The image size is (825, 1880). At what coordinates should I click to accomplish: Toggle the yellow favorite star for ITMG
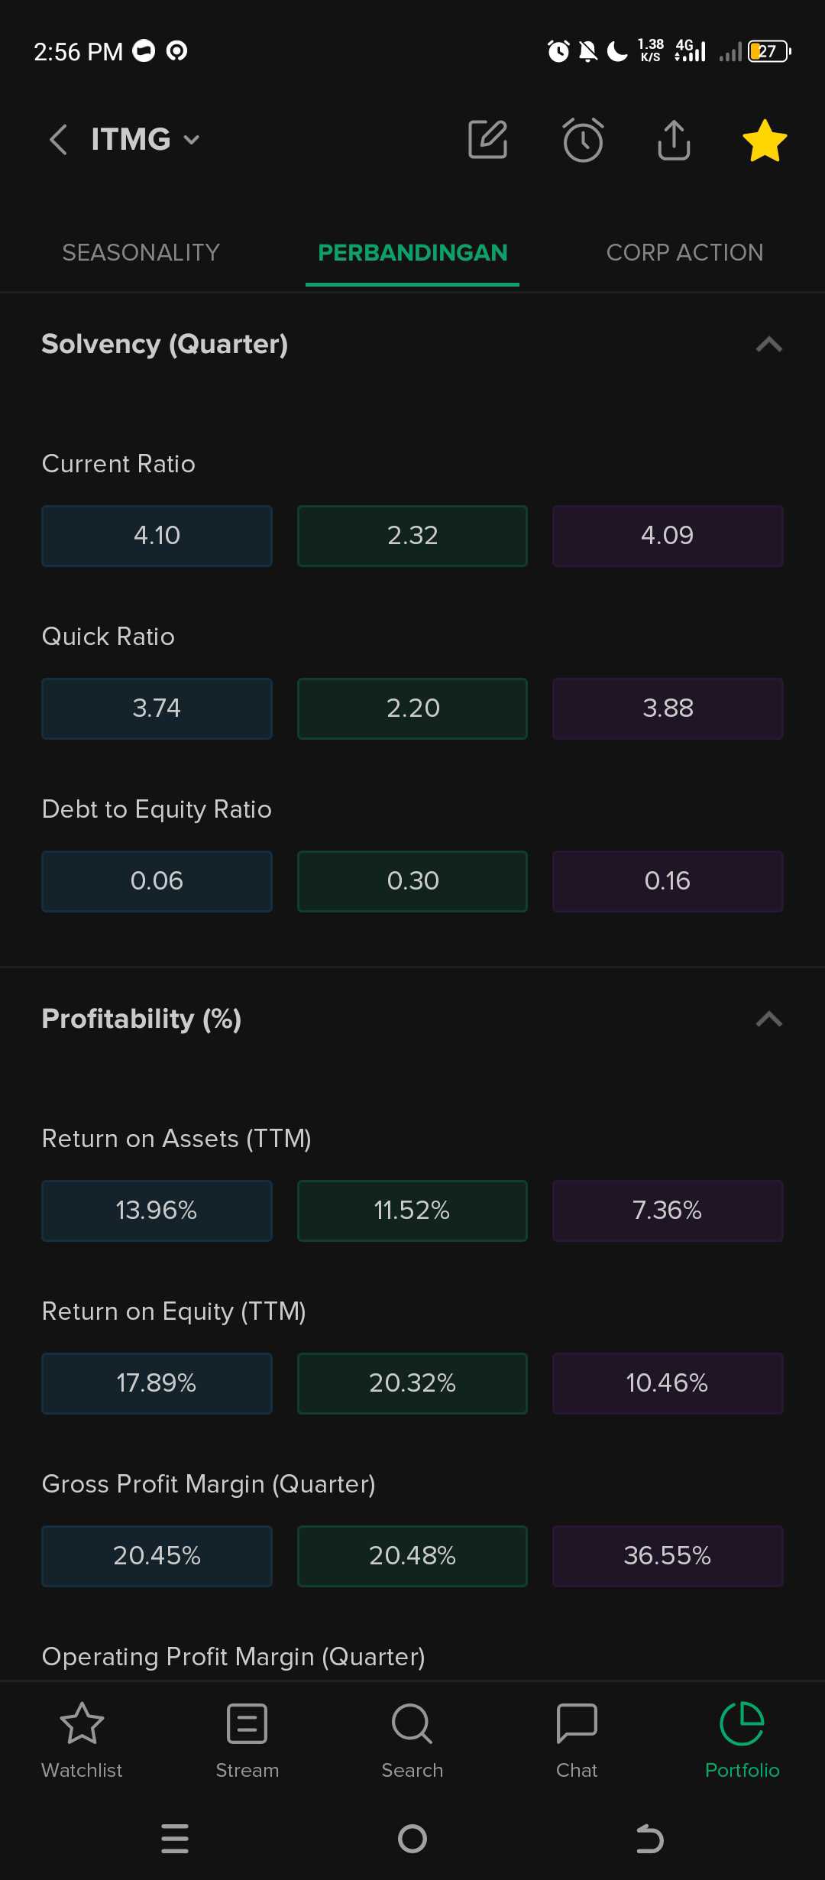[x=765, y=141]
